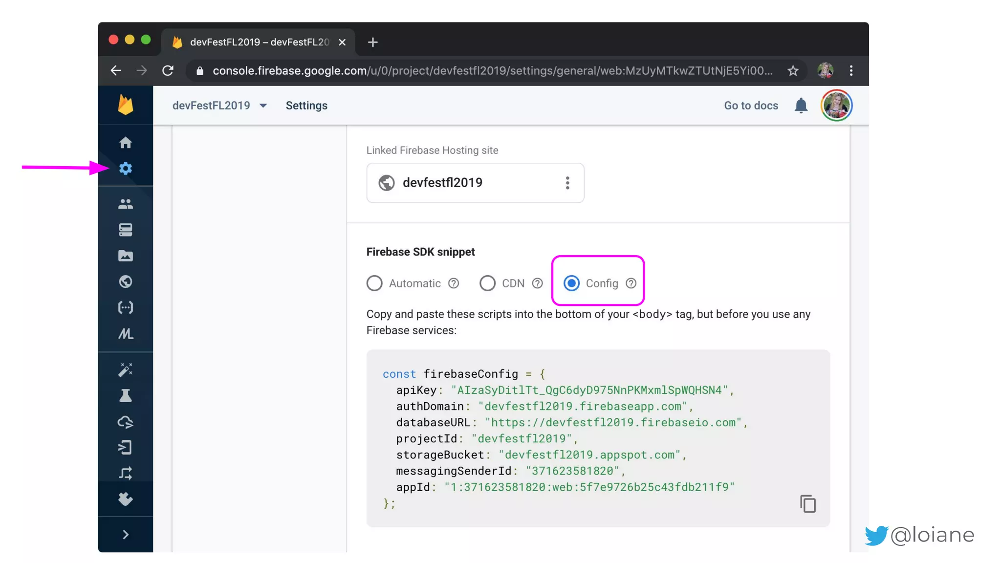Reload the current page
The width and height of the screenshot is (1001, 563).
pos(168,71)
